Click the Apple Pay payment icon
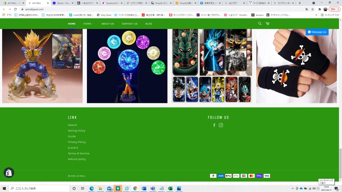 pyautogui.click(x=228, y=176)
